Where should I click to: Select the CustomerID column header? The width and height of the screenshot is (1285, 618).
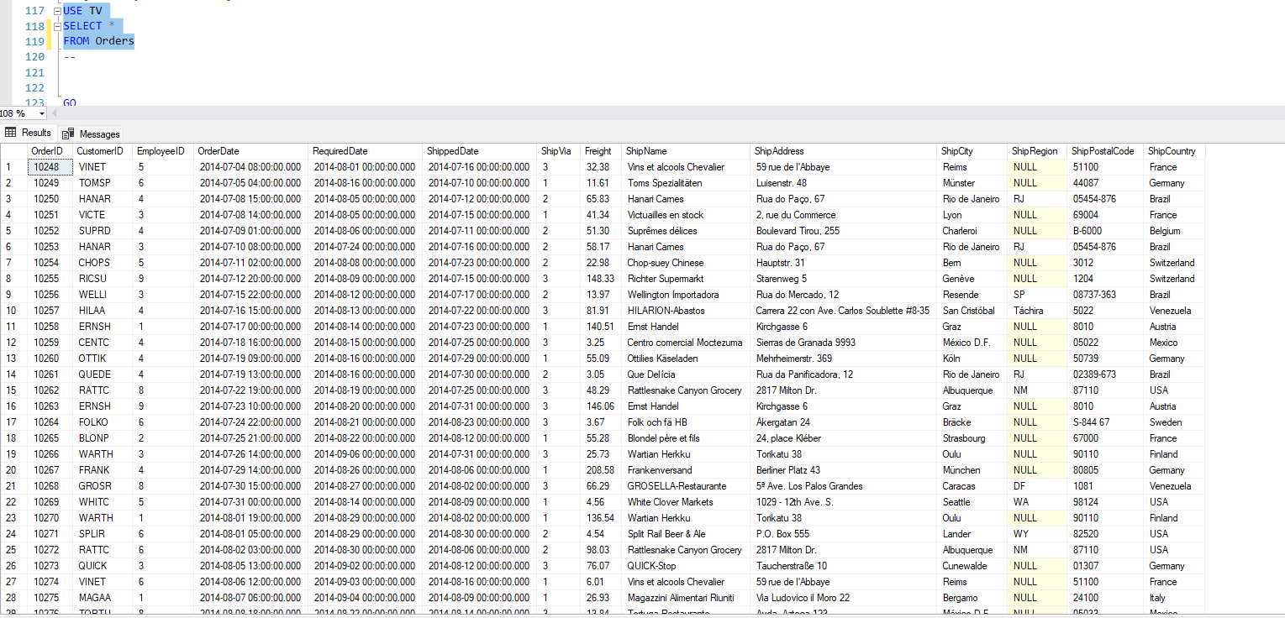click(98, 151)
